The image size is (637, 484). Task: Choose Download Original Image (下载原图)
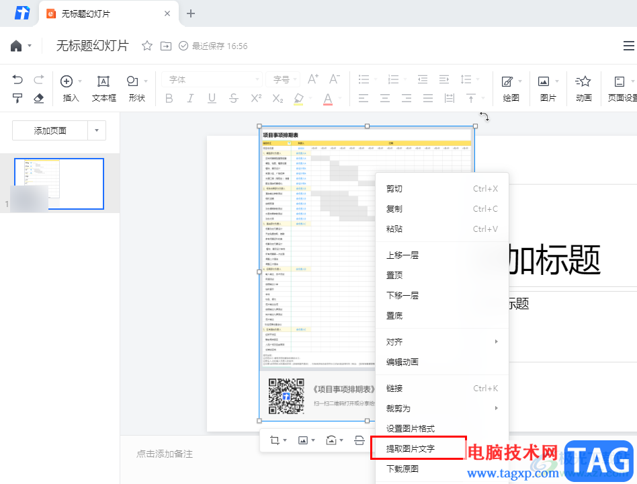pos(442,469)
